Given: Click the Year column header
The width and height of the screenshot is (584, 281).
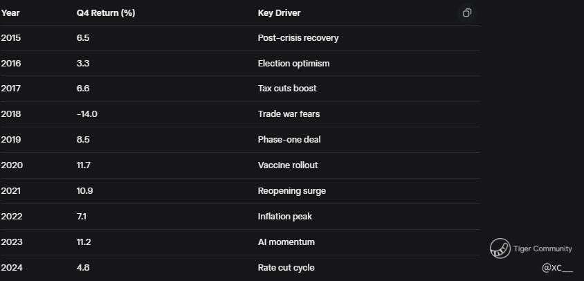Looking at the screenshot, I should [x=10, y=13].
